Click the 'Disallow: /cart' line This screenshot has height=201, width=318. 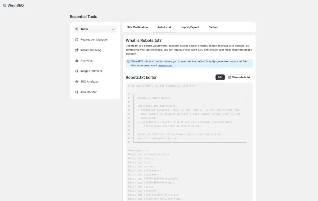coord(140,163)
